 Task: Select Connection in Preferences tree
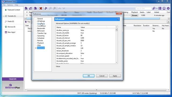pos(41,26)
